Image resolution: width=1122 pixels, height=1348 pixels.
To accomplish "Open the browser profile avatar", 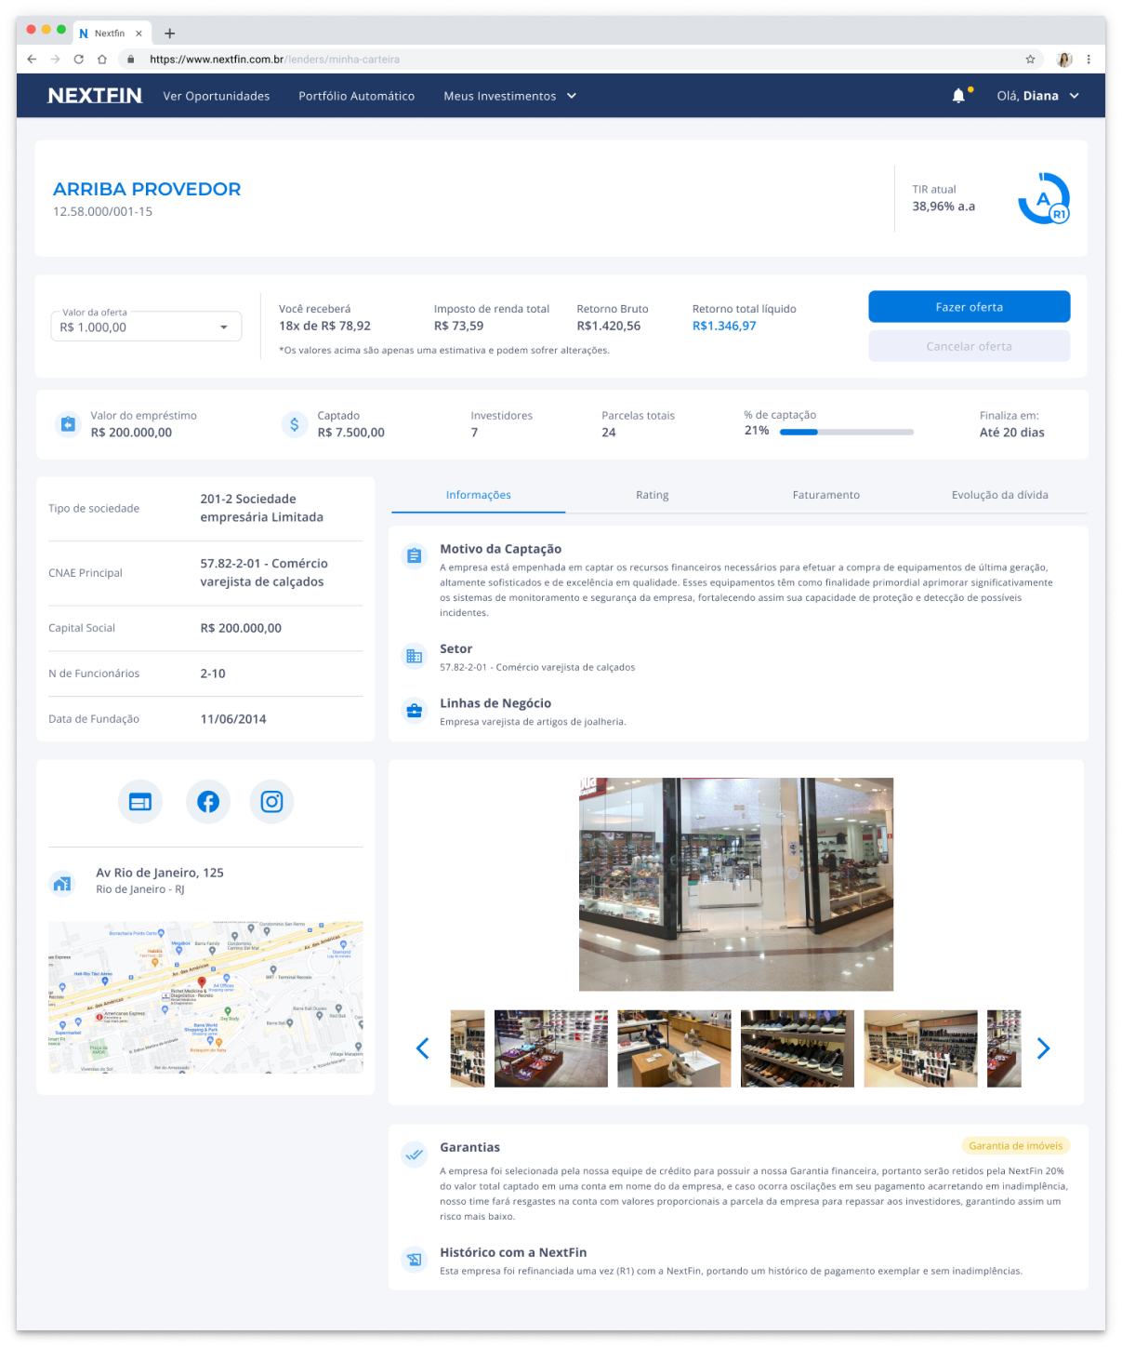I will [1064, 59].
